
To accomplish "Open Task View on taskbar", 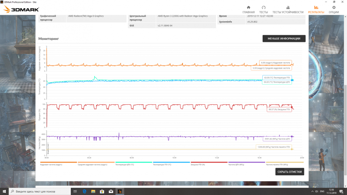I will (x=75, y=191).
